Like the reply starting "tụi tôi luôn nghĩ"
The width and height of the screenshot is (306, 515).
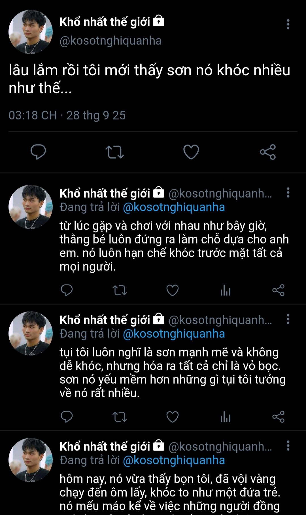(x=172, y=417)
